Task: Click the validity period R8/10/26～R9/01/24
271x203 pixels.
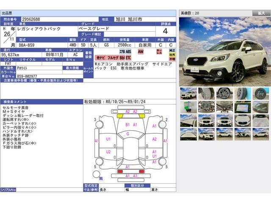Action: tap(126, 101)
